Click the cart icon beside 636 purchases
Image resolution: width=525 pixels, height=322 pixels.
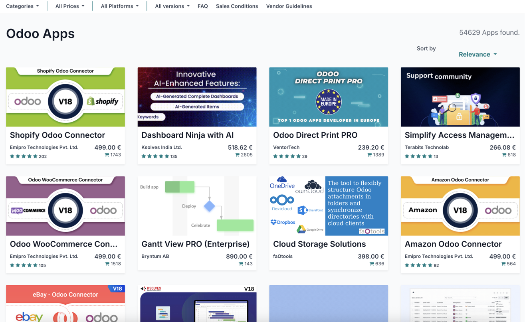tap(372, 264)
